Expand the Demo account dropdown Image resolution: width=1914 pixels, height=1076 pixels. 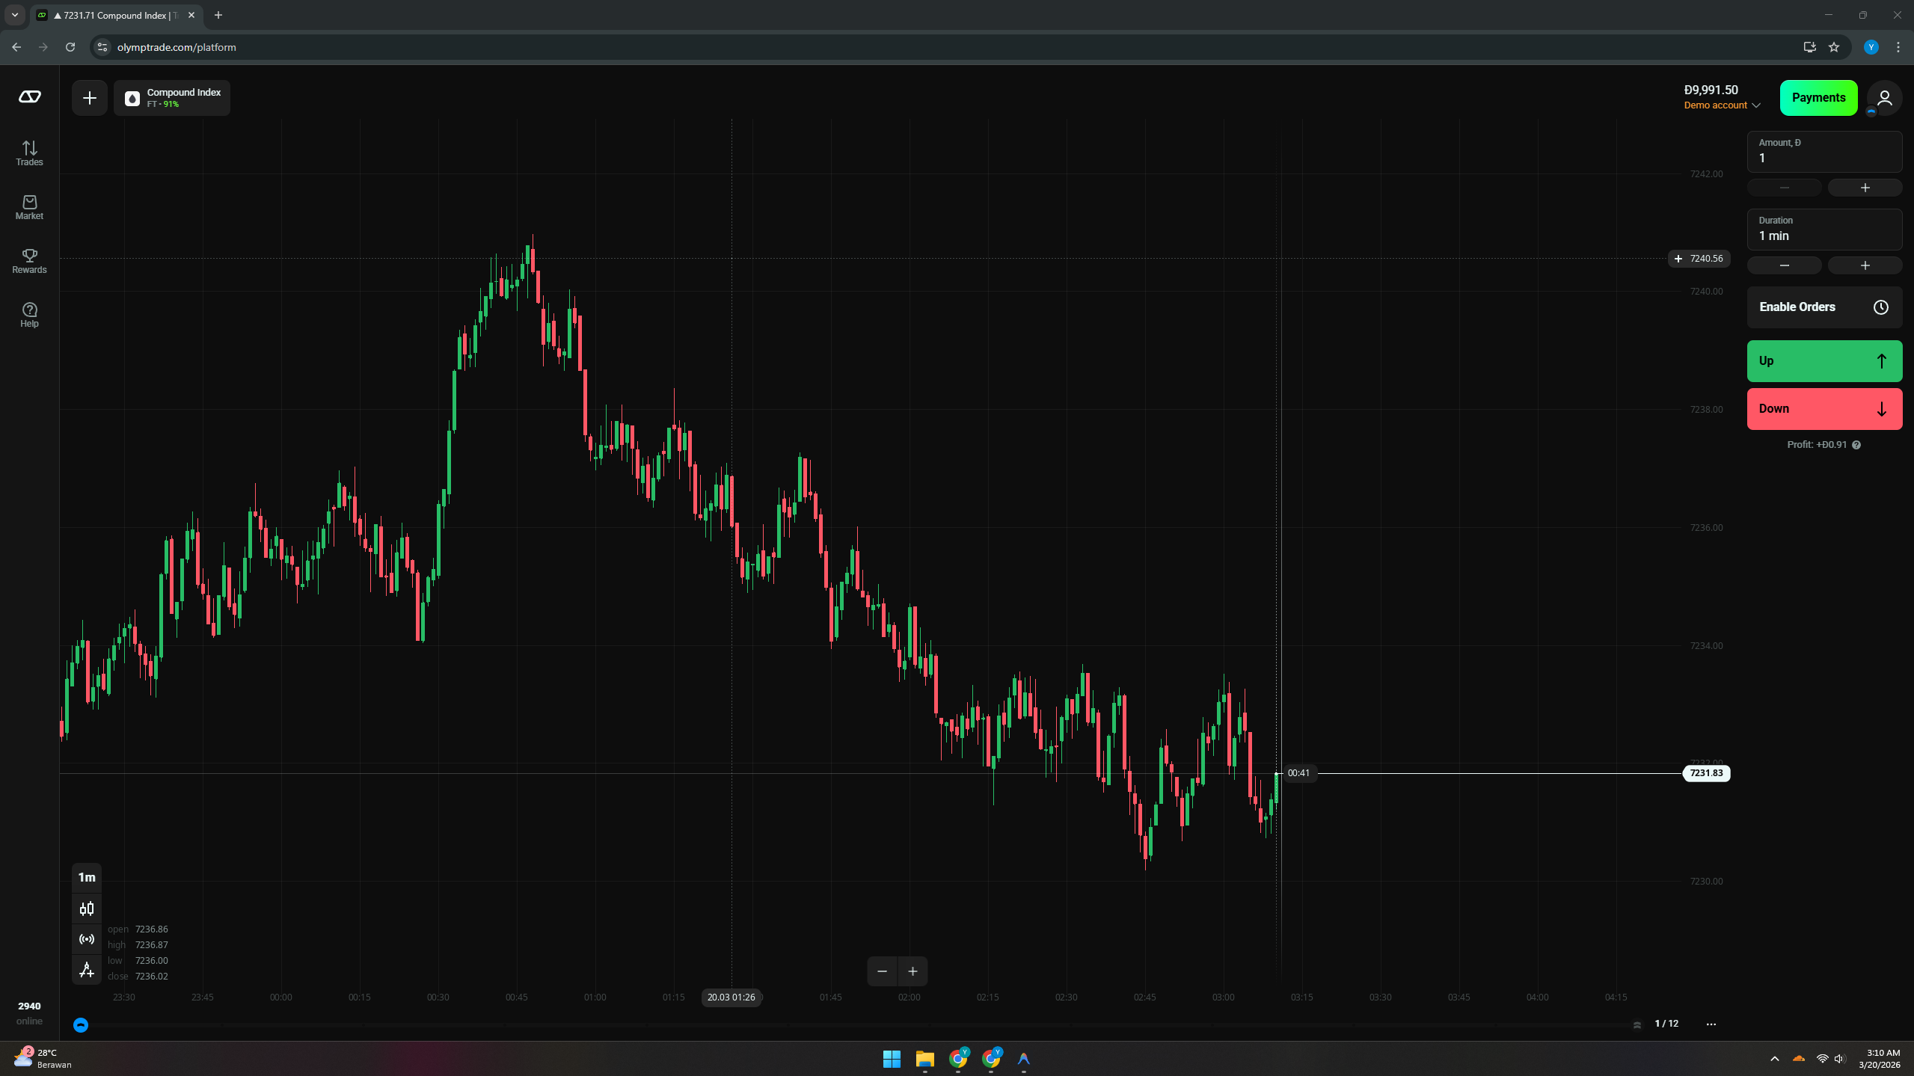click(x=1722, y=105)
